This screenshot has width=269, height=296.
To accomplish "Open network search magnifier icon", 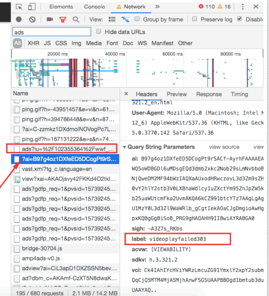I will (x=76, y=20).
